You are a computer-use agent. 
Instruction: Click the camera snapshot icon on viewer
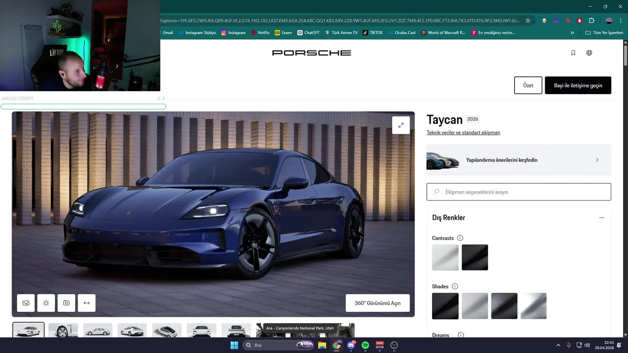click(66, 303)
